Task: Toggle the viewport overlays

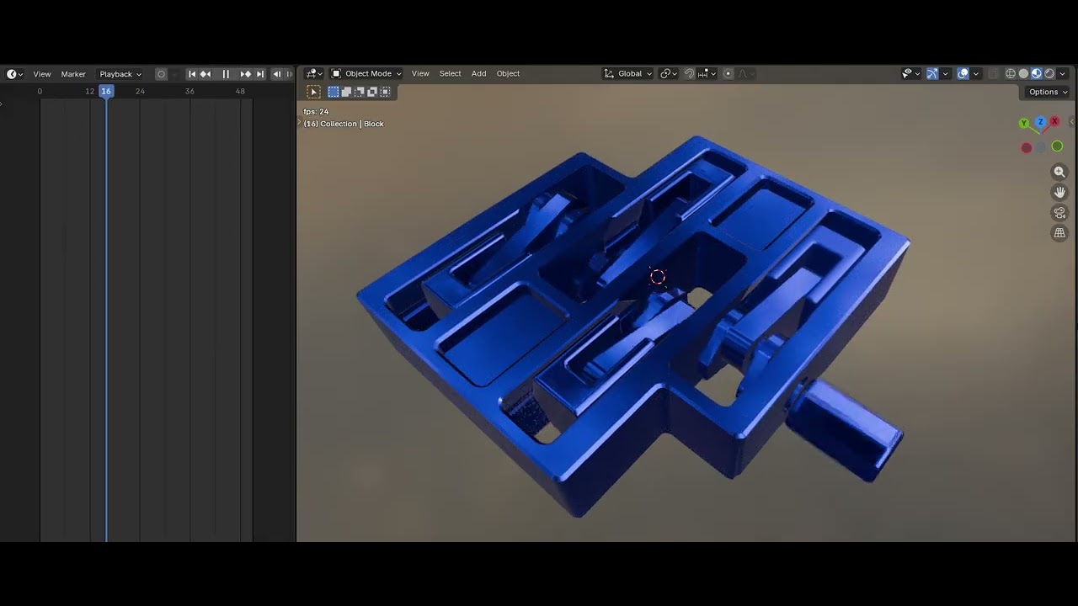Action: point(963,73)
